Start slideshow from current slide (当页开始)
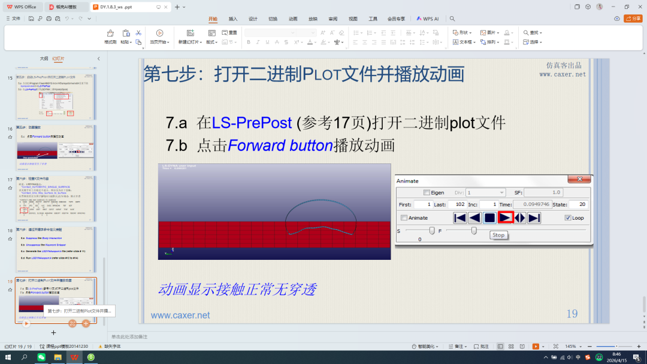This screenshot has width=647, height=364. tap(160, 37)
